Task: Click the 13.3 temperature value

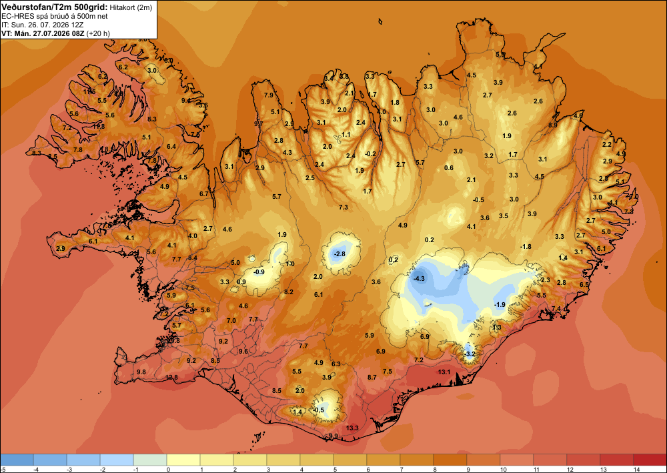Action: click(x=352, y=428)
